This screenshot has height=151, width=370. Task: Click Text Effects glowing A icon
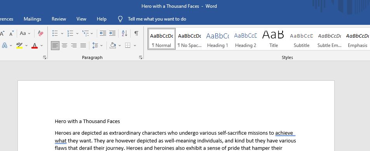(5, 45)
